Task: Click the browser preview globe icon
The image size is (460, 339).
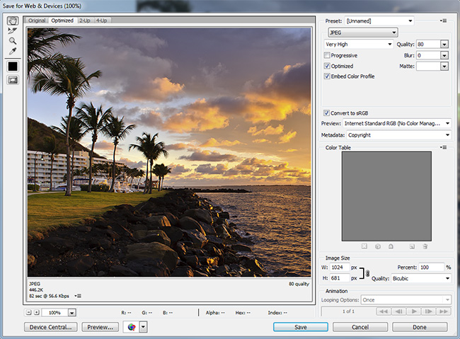Action: [130, 327]
